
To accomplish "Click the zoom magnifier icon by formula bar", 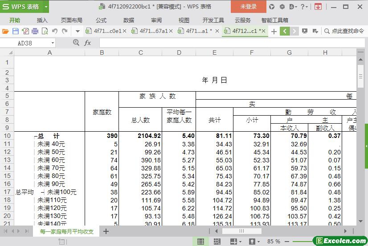I will click(x=76, y=42).
